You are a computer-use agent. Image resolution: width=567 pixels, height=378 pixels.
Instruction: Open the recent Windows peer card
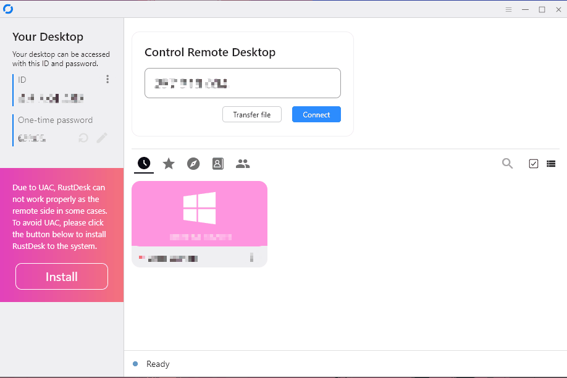199,224
